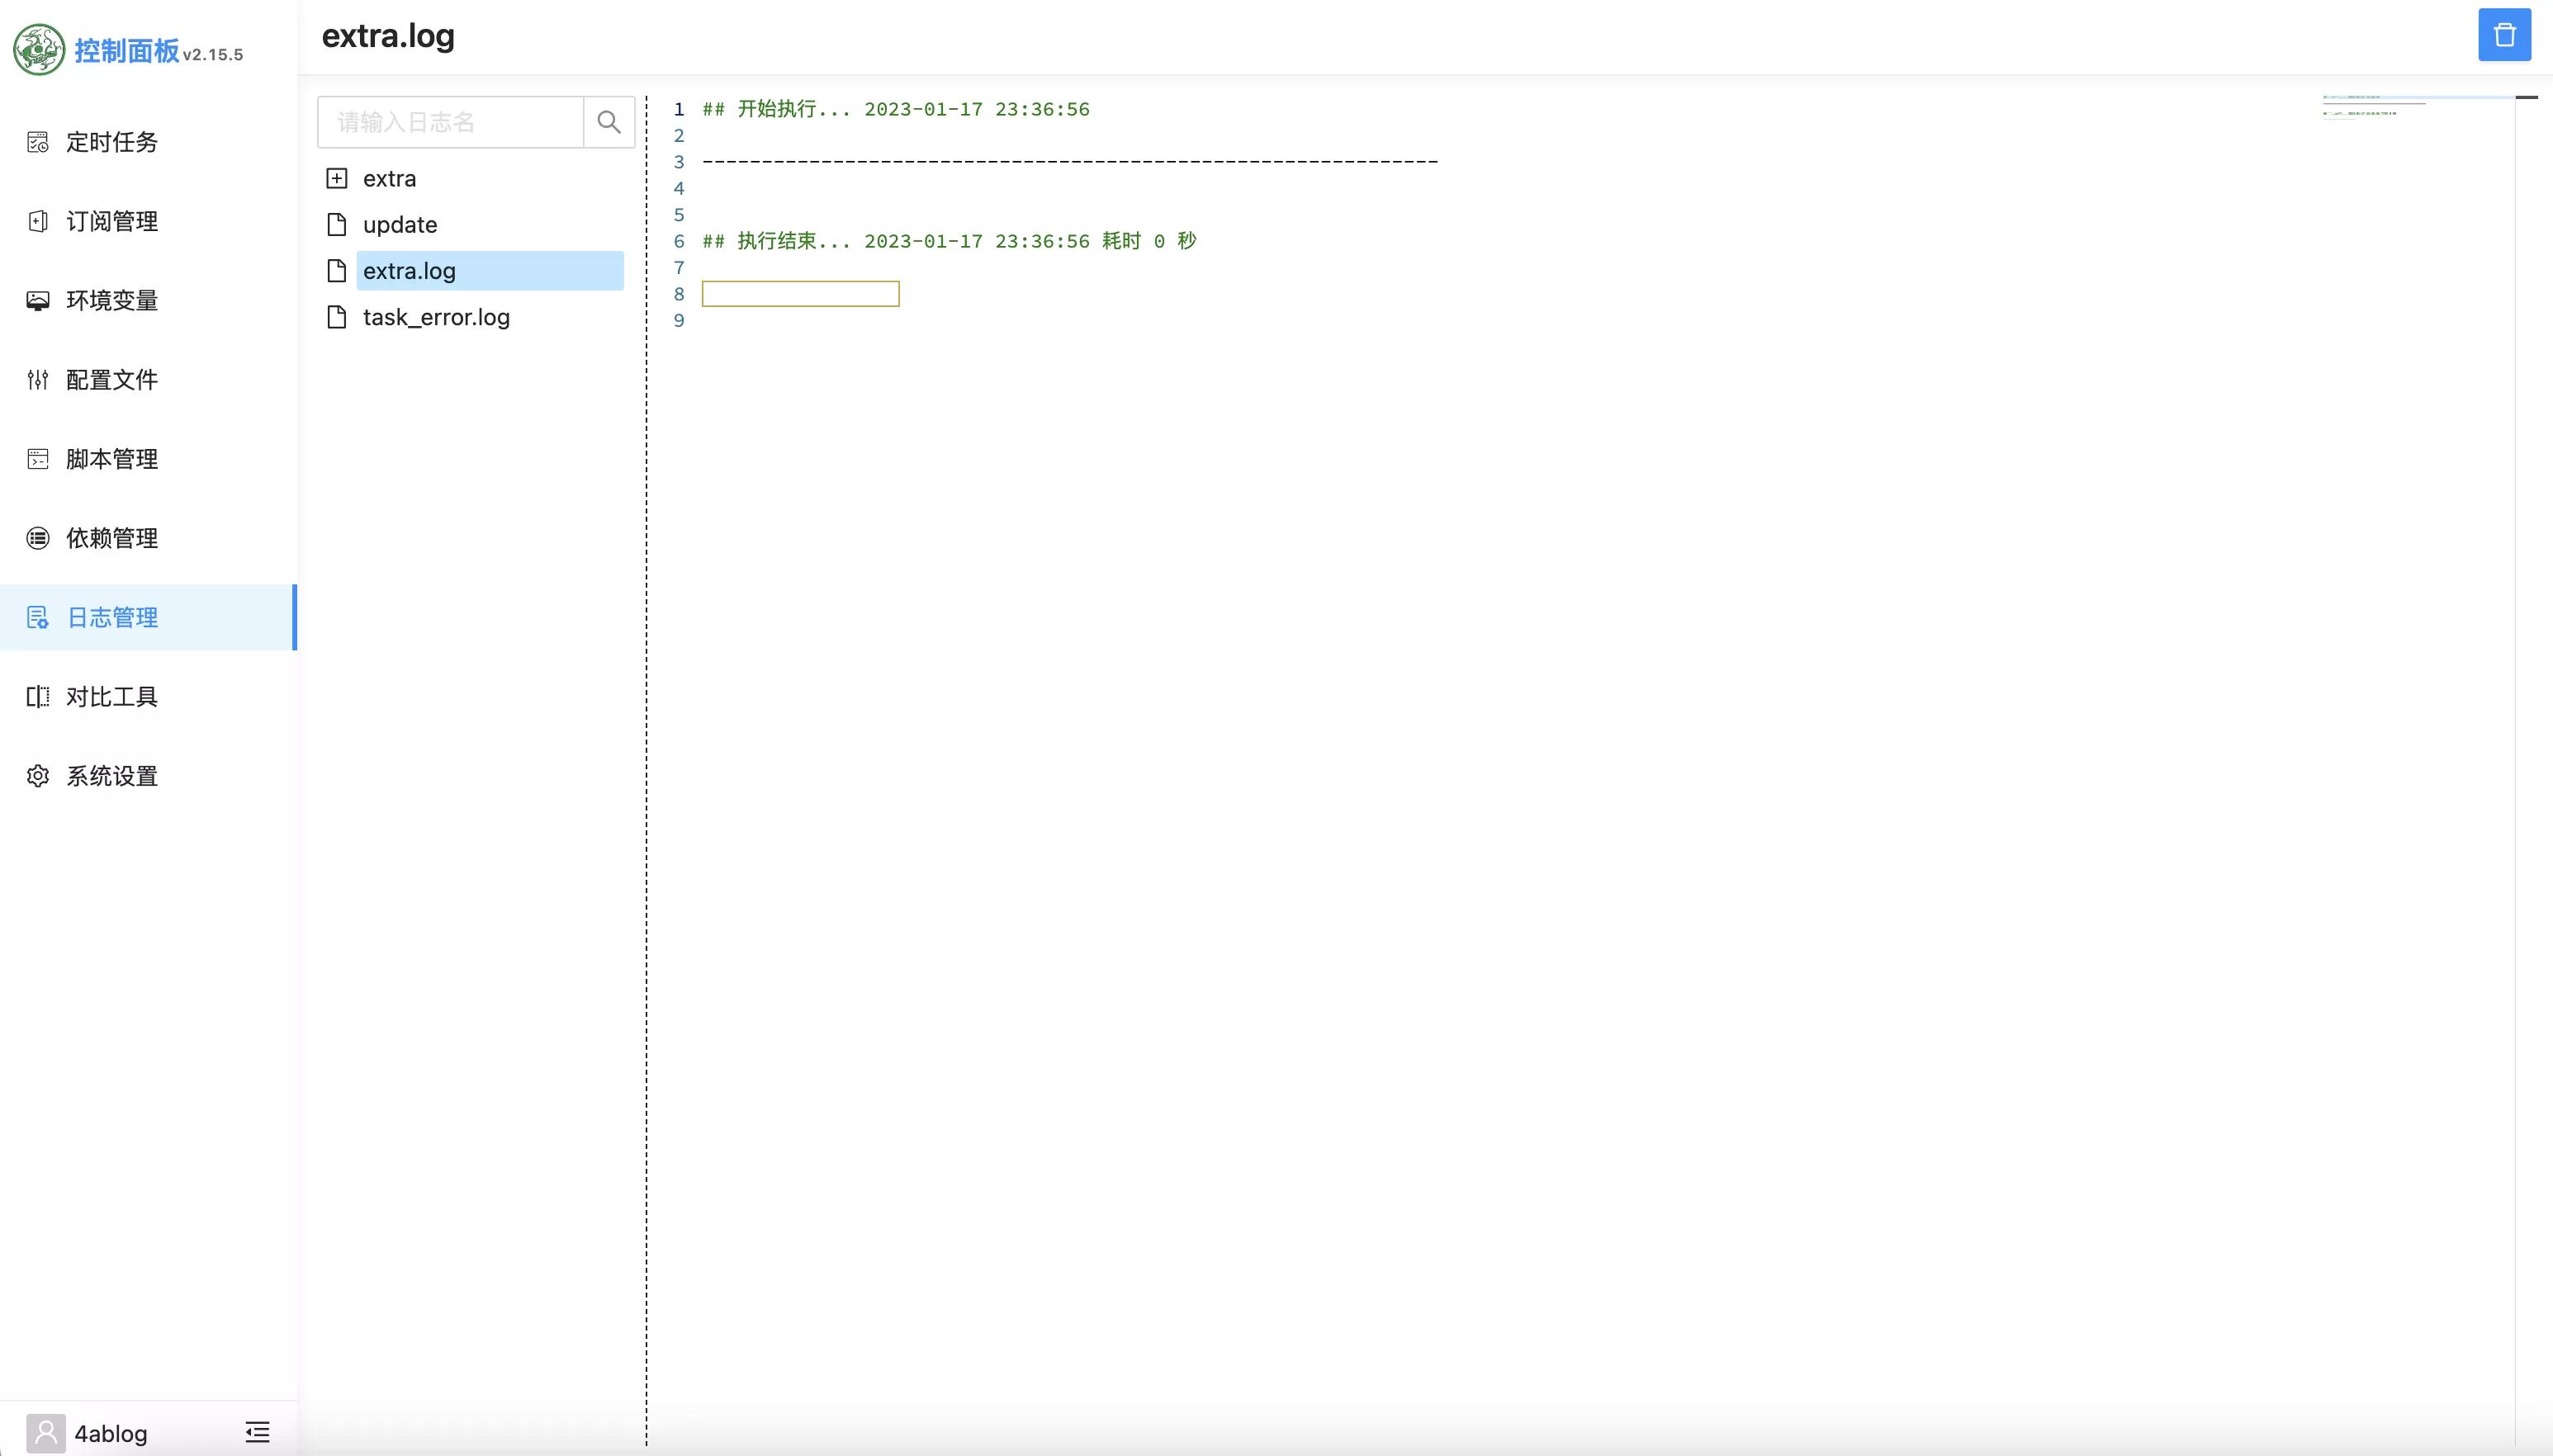The height and width of the screenshot is (1456, 2553).
Task: Click the 4ablog user avatar
Action: click(46, 1433)
